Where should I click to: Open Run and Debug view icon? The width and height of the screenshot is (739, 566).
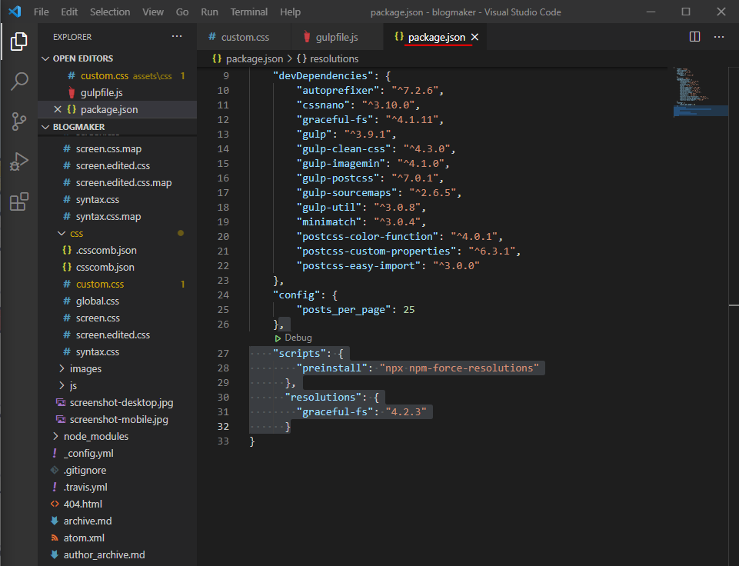point(19,161)
